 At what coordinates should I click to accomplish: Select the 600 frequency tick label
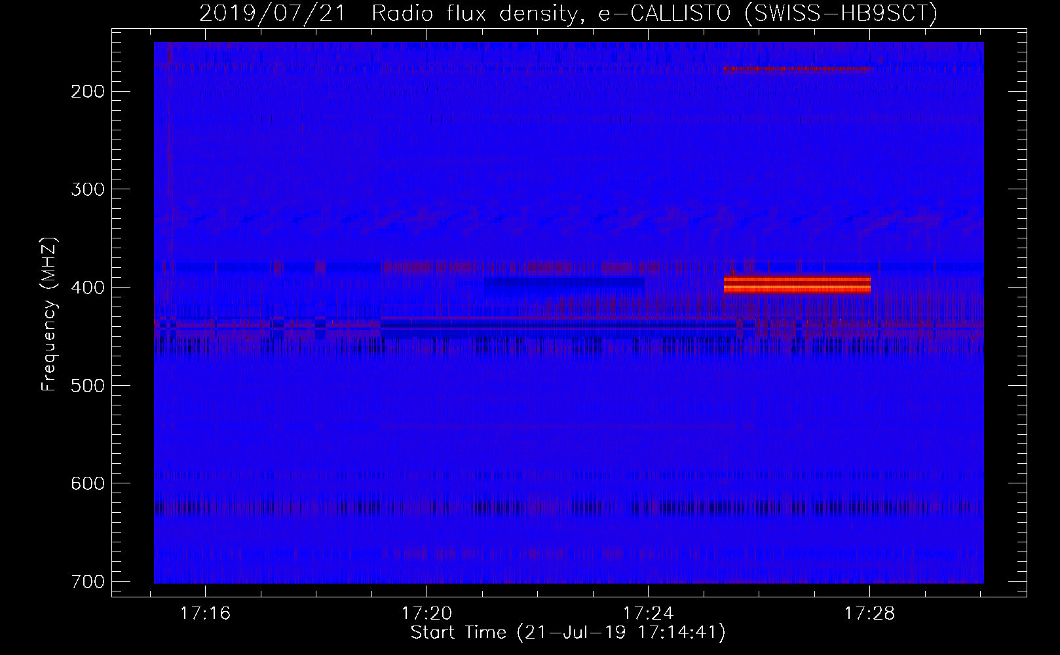[x=88, y=483]
